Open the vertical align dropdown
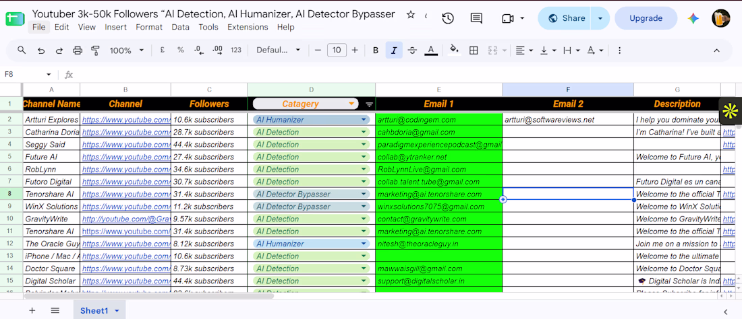Image resolution: width=742 pixels, height=319 pixels. (x=548, y=50)
